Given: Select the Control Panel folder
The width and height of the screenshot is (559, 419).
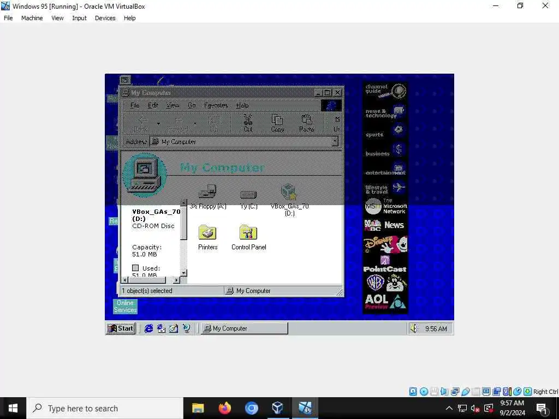Looking at the screenshot, I should (x=248, y=237).
